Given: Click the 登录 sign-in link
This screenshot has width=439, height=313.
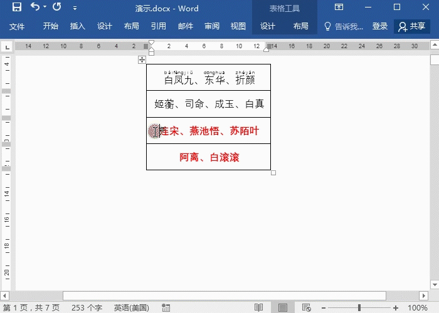Looking at the screenshot, I should 380,26.
